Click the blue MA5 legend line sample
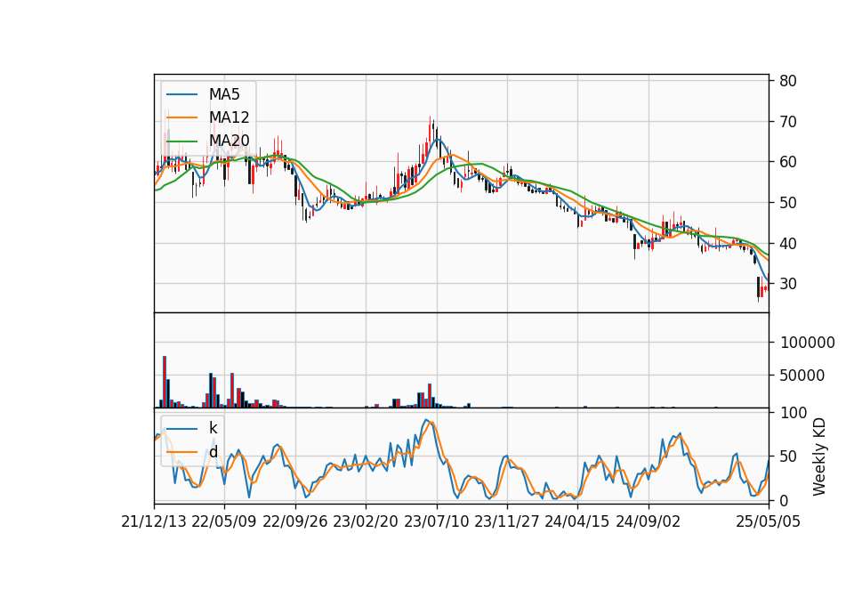 click(181, 94)
